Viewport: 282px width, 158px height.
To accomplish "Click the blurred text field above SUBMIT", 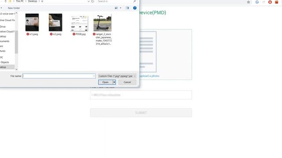I will [x=141, y=95].
